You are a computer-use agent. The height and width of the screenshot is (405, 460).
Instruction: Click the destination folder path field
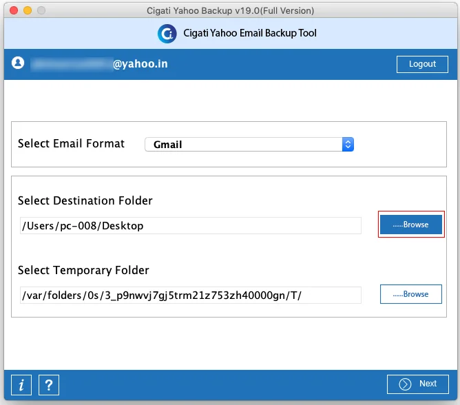pyautogui.click(x=190, y=226)
